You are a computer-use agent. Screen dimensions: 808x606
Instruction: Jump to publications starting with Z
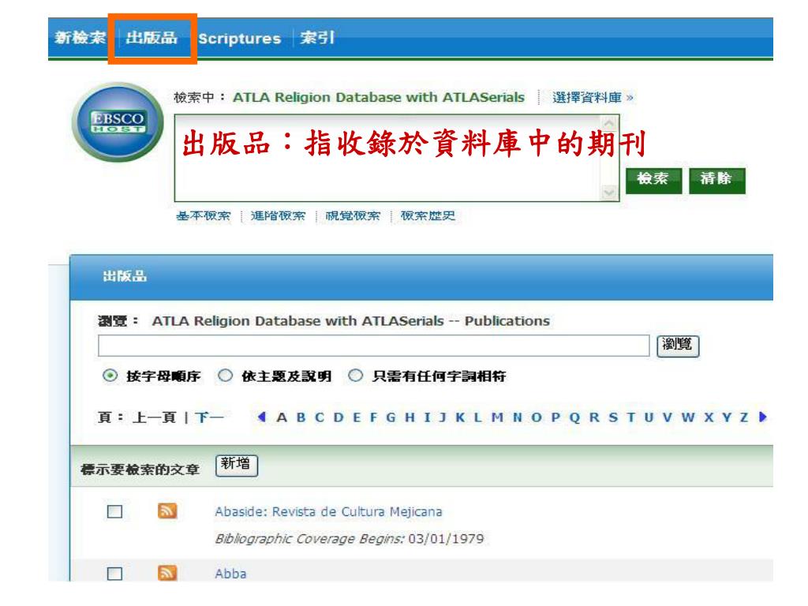(744, 417)
